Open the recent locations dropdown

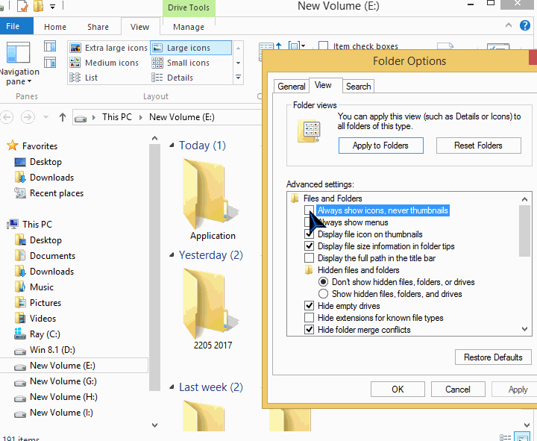(x=45, y=118)
